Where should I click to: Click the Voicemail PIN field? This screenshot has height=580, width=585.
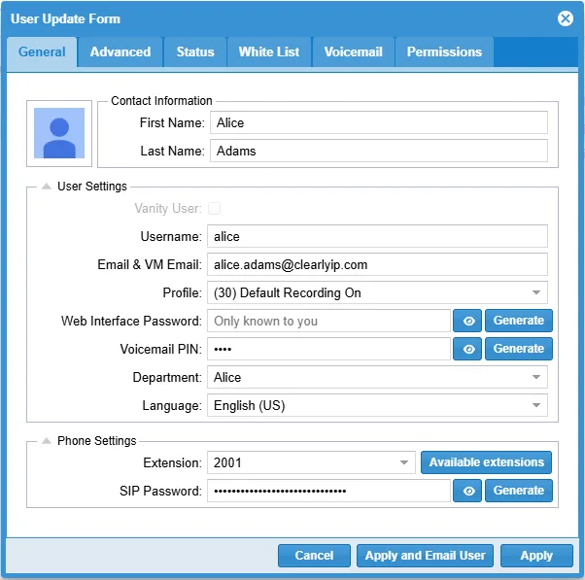[328, 349]
